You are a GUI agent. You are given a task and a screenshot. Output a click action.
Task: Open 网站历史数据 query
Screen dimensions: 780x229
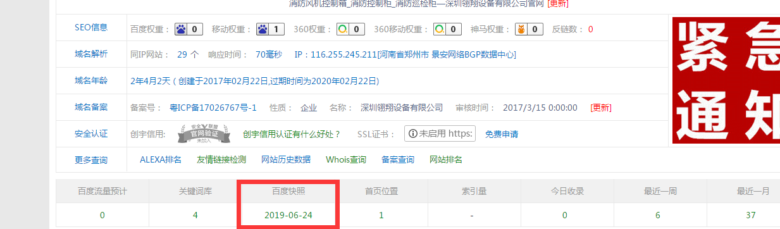pyautogui.click(x=286, y=159)
